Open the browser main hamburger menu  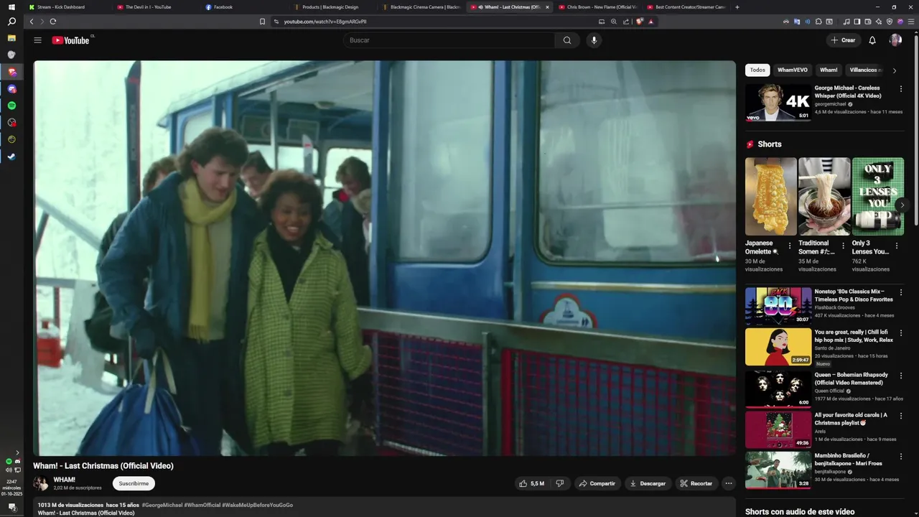911,22
